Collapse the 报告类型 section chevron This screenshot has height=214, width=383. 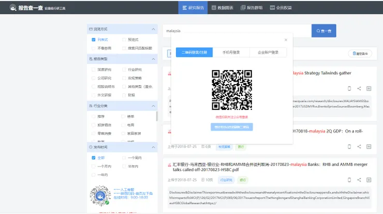[x=153, y=59]
